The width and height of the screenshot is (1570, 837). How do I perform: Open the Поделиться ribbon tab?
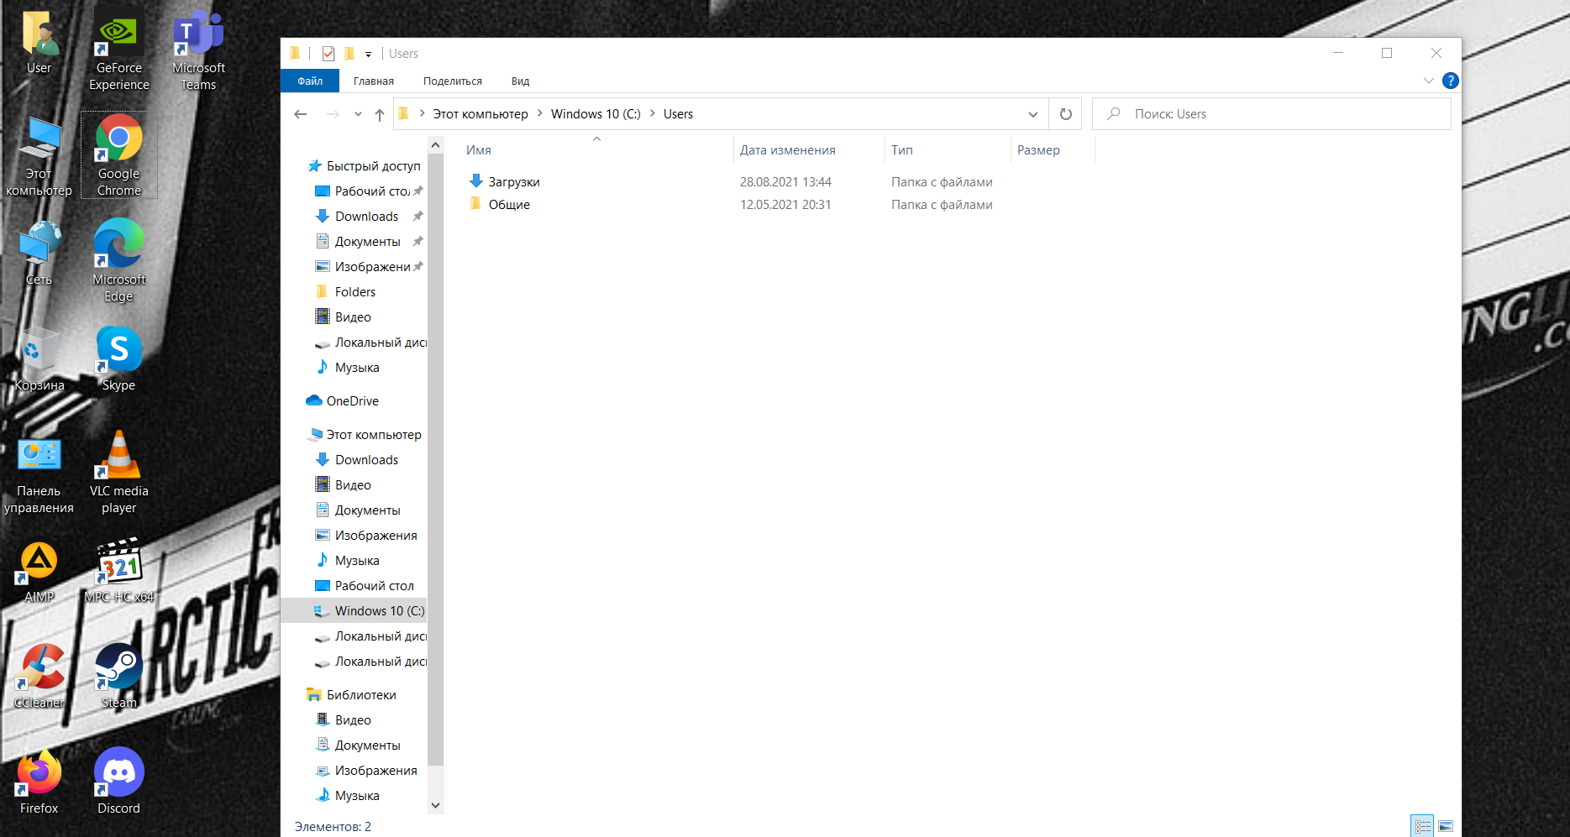[453, 81]
